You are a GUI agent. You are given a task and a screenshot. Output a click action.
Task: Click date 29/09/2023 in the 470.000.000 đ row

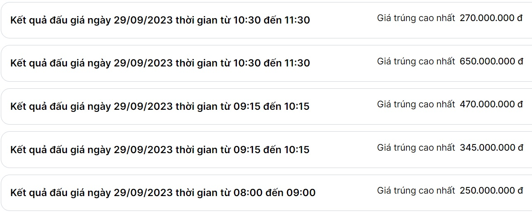(x=143, y=106)
